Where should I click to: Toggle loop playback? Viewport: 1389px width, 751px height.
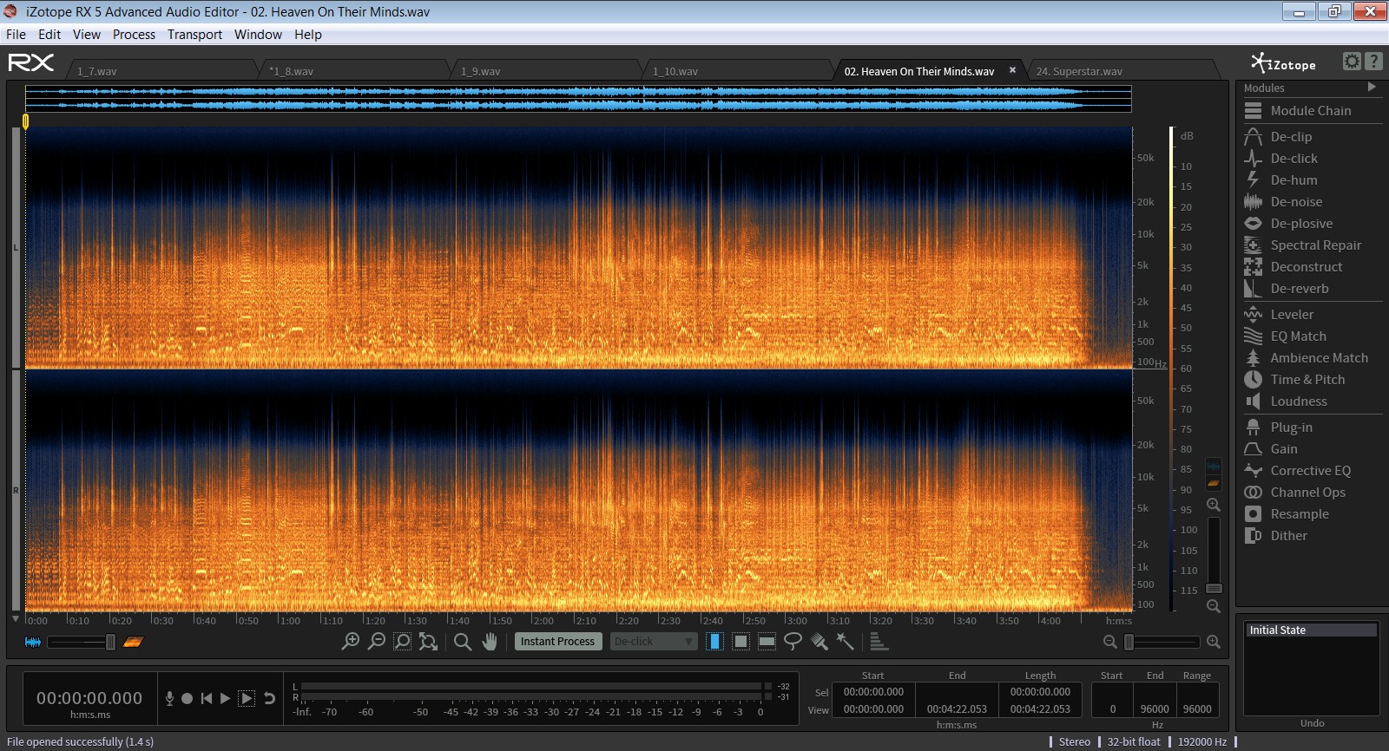tap(270, 698)
